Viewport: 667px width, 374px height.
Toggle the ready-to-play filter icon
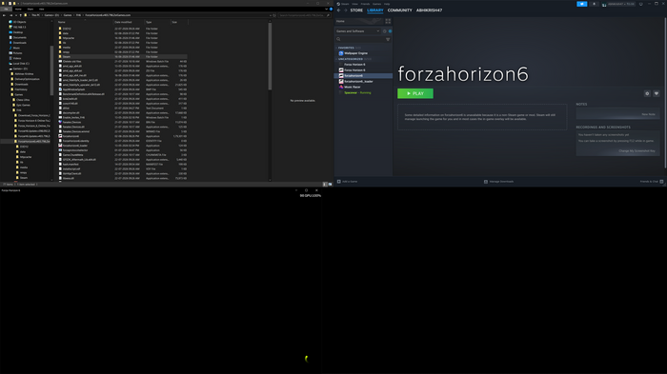[390, 31]
